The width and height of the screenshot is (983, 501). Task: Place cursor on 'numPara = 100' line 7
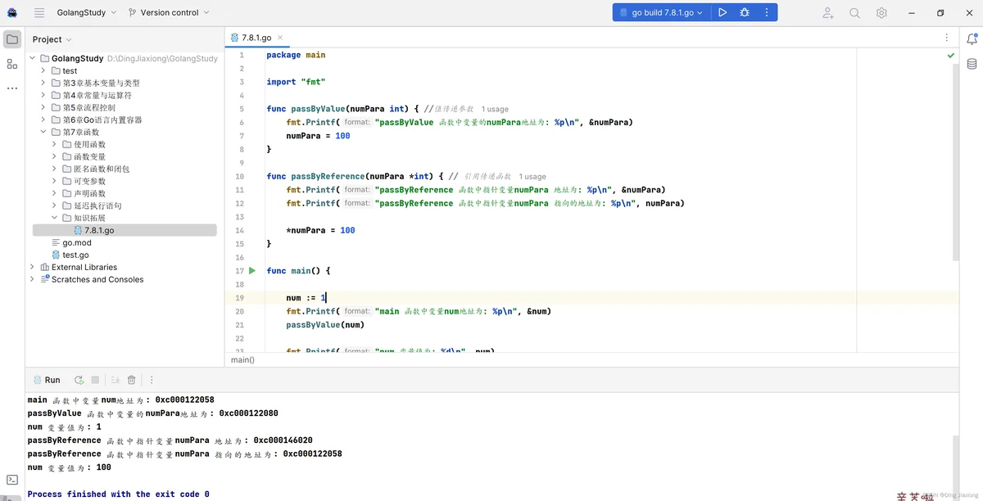coord(318,136)
